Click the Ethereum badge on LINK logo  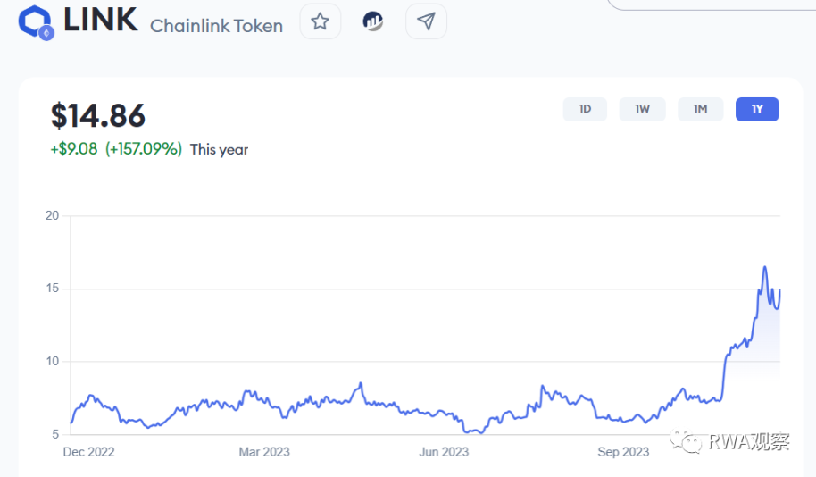pos(46,33)
